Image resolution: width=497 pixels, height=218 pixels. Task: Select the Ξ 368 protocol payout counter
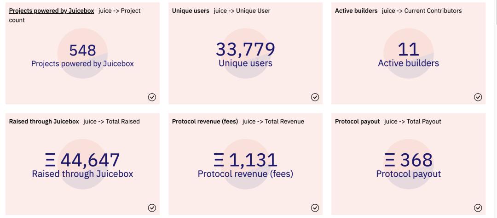pyautogui.click(x=408, y=161)
